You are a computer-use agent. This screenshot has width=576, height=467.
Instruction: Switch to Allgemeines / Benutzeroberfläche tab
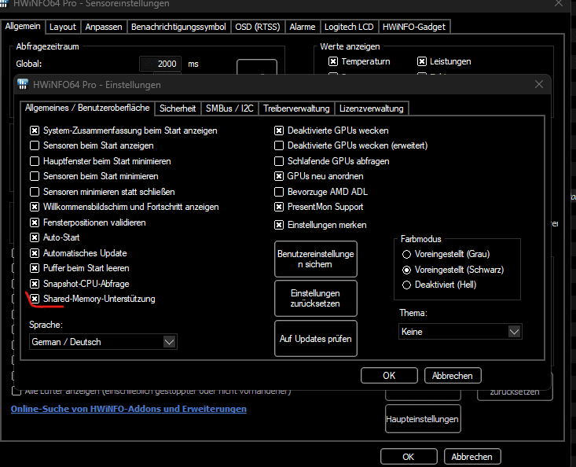(87, 108)
